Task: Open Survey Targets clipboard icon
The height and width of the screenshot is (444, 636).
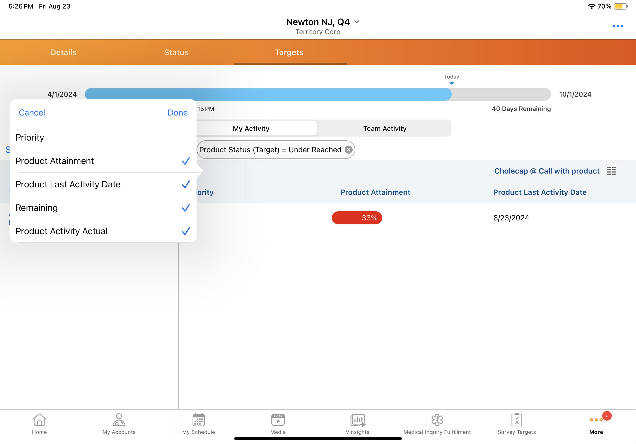Action: coord(516,420)
